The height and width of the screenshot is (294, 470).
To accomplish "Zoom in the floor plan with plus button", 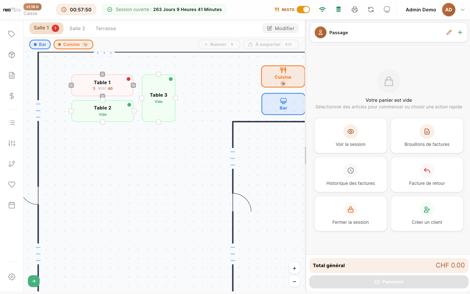I will coord(294,268).
